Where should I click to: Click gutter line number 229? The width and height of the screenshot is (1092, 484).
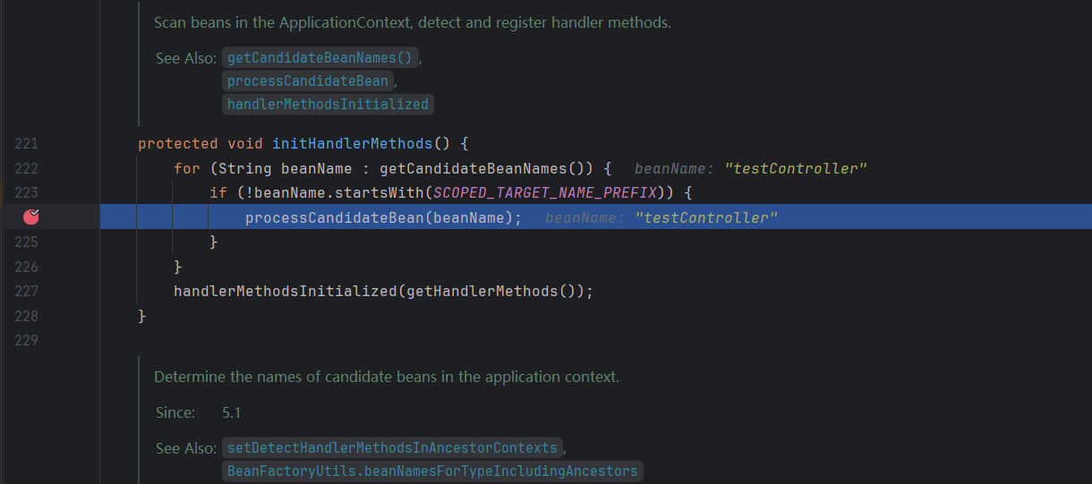[27, 340]
